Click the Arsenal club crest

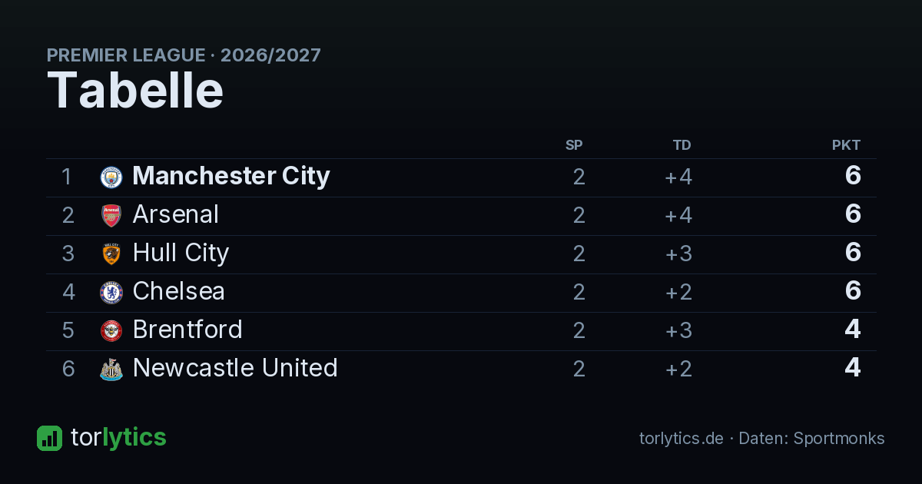click(x=111, y=216)
